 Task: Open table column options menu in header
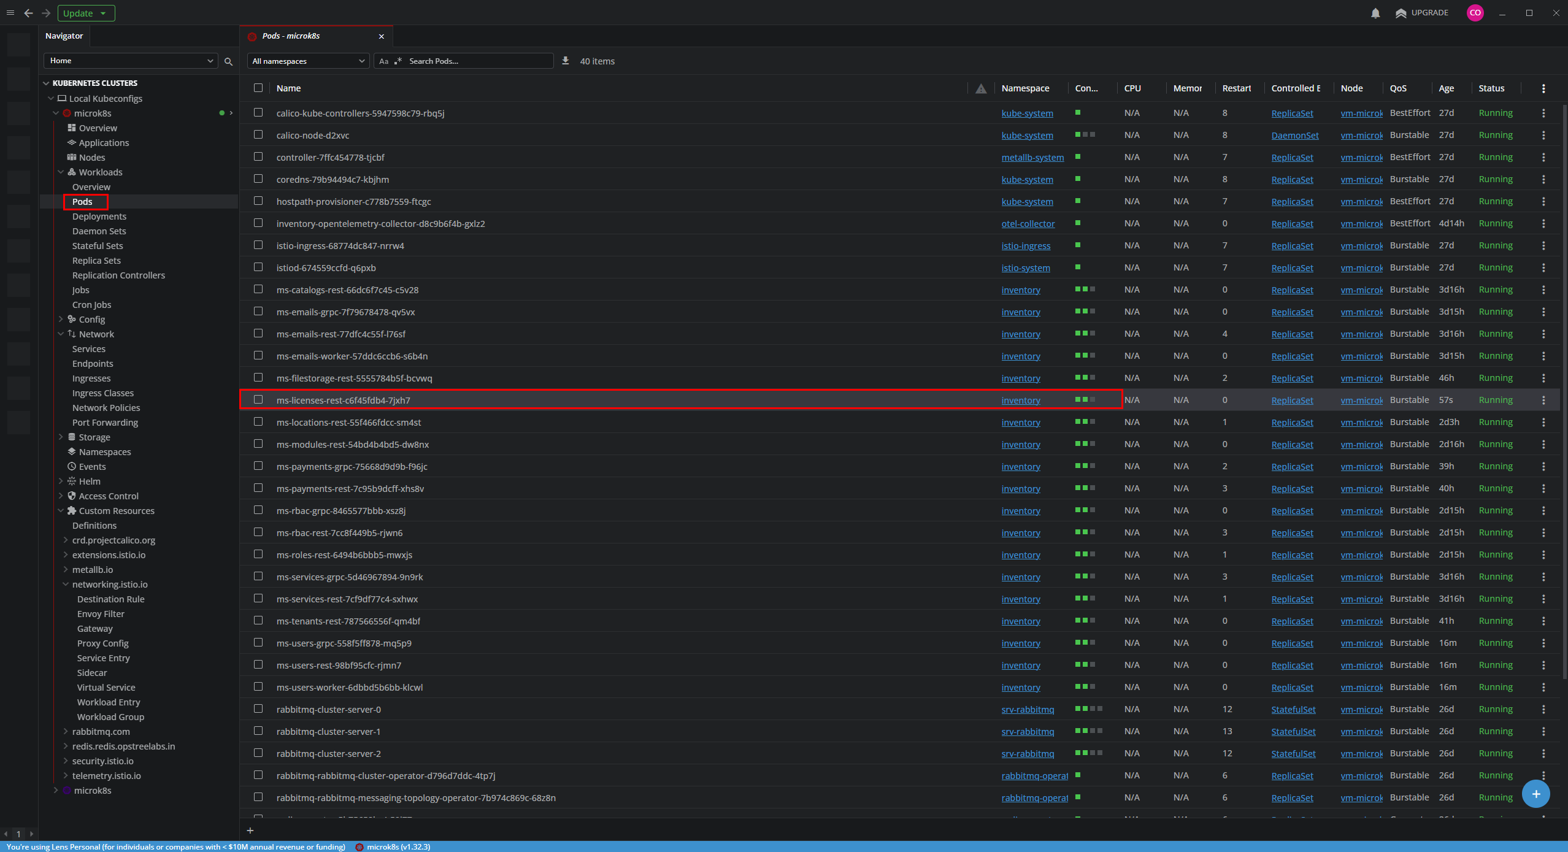tap(1543, 88)
